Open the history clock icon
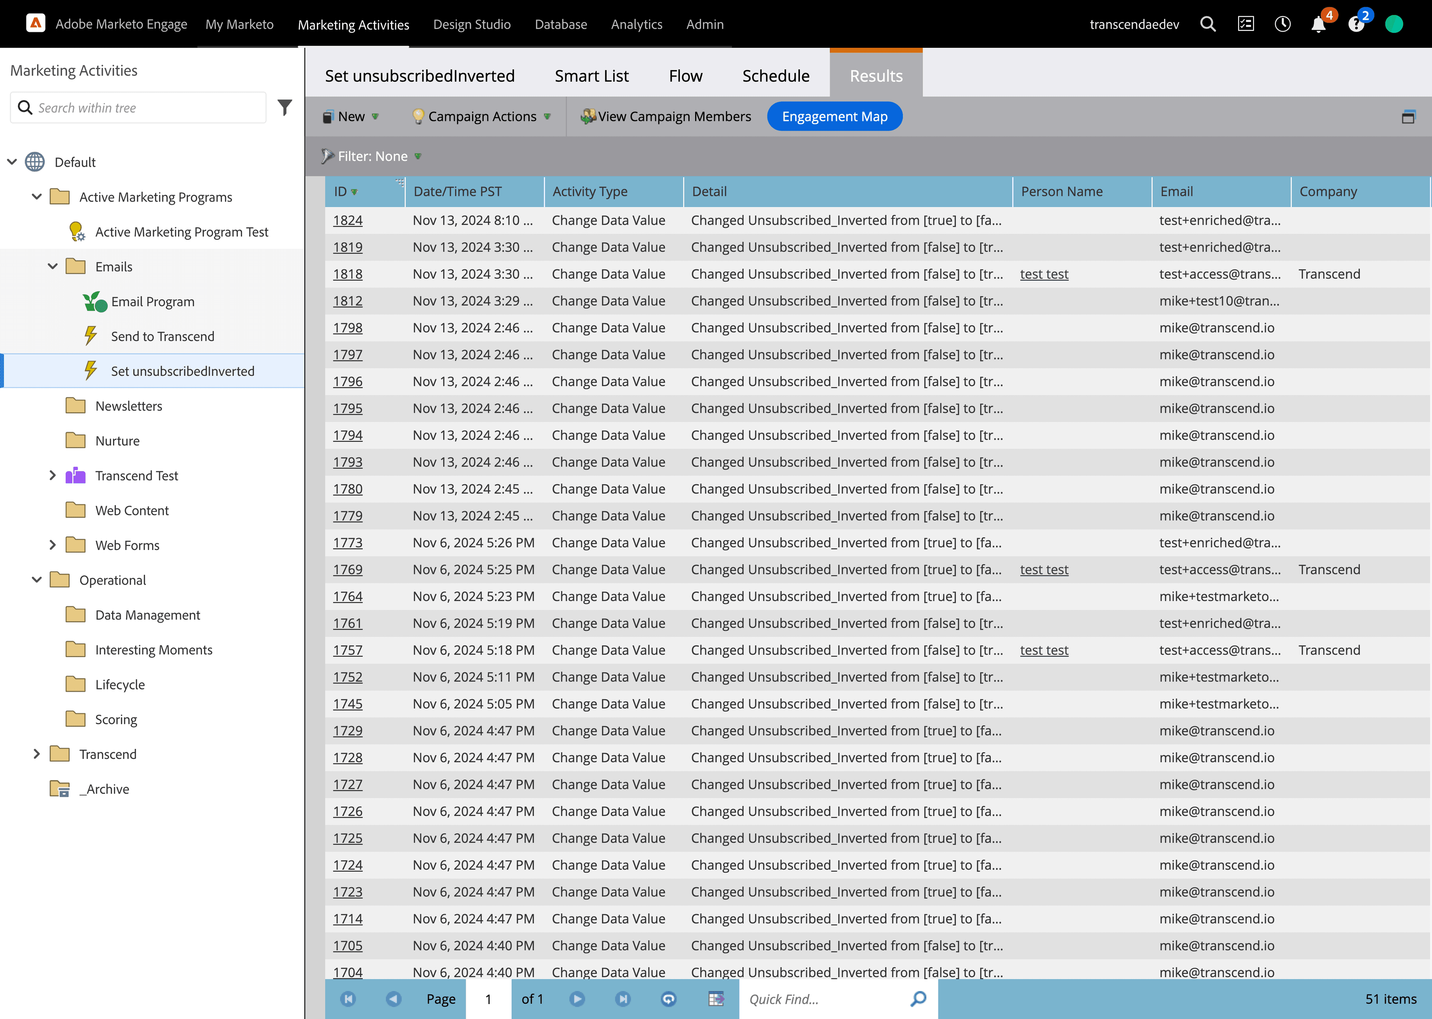The height and width of the screenshot is (1019, 1432). click(1282, 24)
